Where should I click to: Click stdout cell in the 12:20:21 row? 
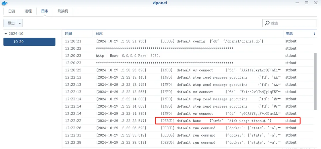(291, 41)
